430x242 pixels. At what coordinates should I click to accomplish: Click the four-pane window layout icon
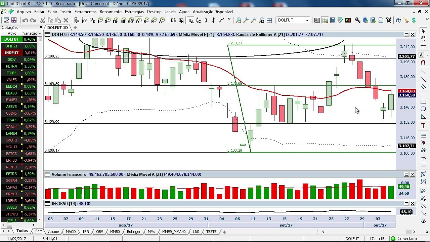(269, 20)
